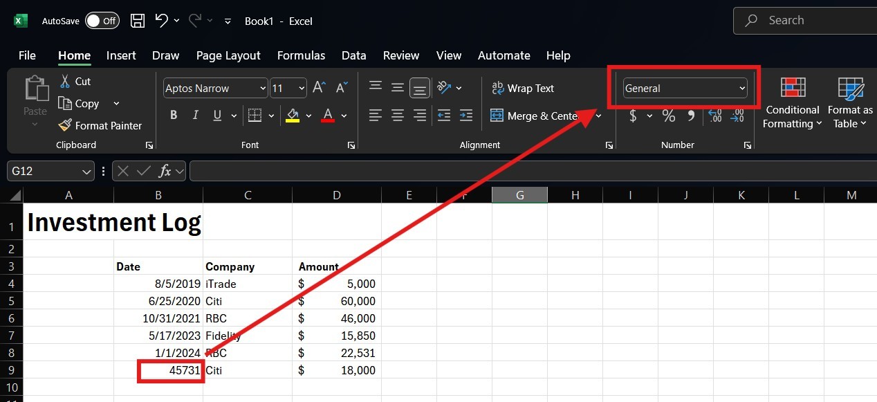Open the Formulas ribbon tab
The height and width of the screenshot is (402, 877).
(x=301, y=55)
